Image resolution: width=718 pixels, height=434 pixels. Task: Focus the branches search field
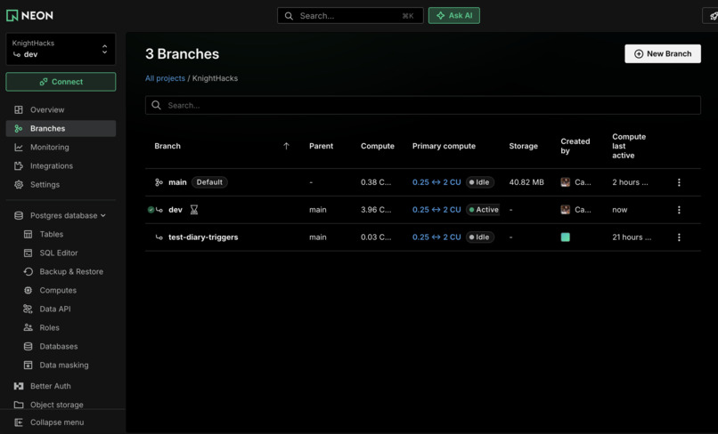click(422, 105)
